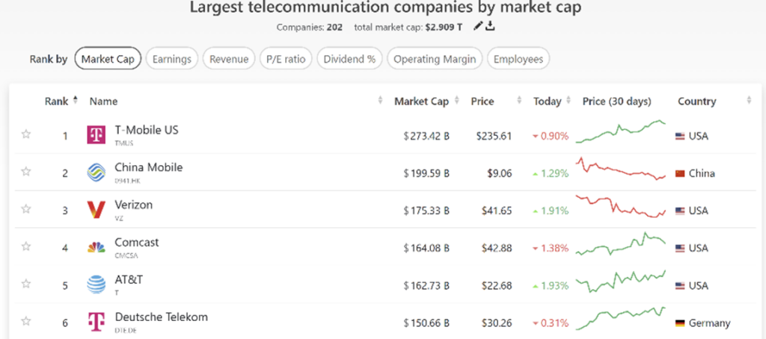Screen dimensions: 766x339
Task: Toggle the favorite star for AT&T
Action: pos(26,284)
